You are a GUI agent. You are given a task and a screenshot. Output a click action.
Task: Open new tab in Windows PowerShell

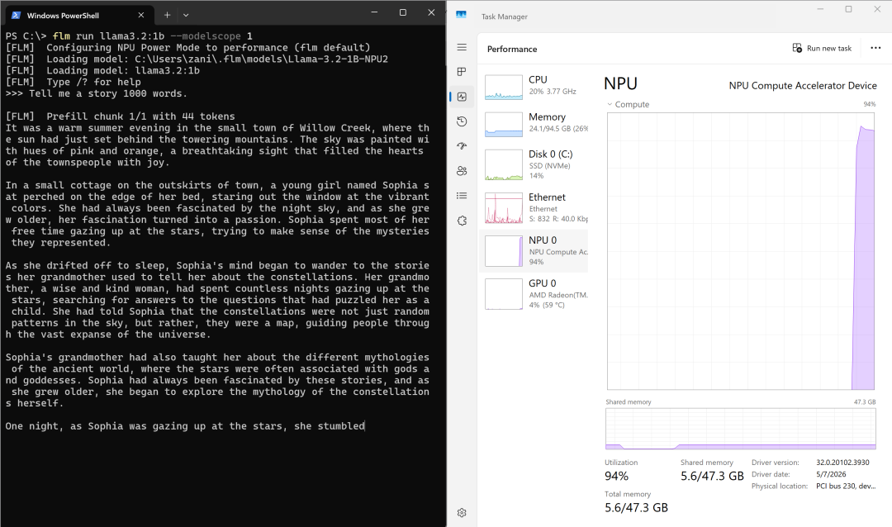pos(167,16)
